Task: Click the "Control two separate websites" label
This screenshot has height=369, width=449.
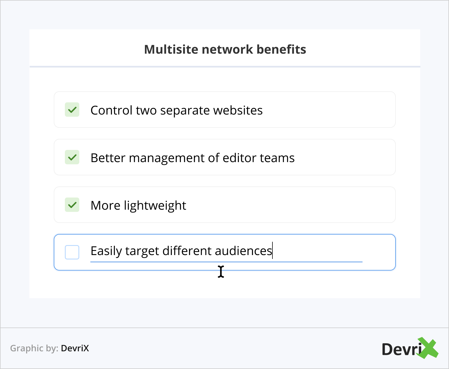Action: click(176, 110)
